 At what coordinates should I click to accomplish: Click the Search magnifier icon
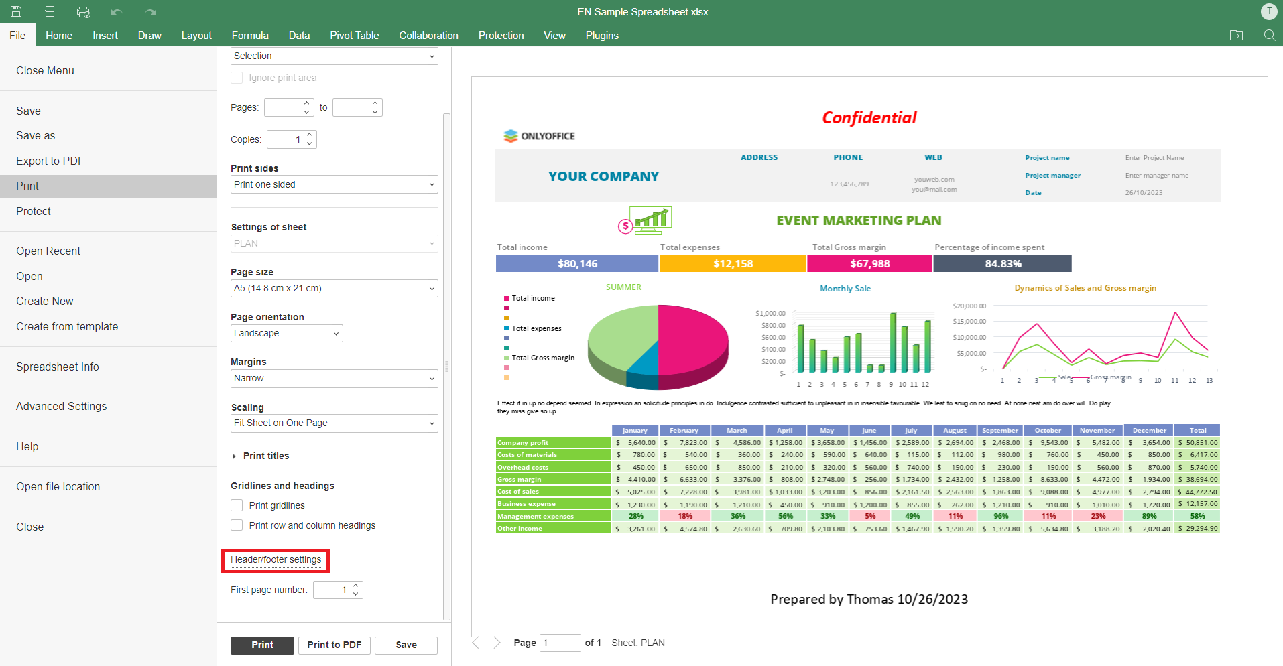(x=1269, y=36)
